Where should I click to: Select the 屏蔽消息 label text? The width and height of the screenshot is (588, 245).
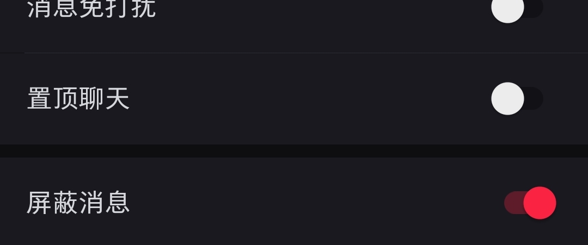point(78,203)
